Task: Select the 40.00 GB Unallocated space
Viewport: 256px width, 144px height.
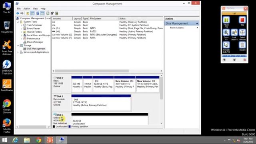Action: click(110, 119)
